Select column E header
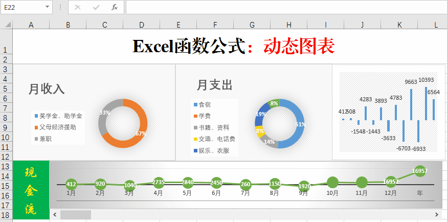The width and height of the screenshot is (447, 222). click(178, 25)
